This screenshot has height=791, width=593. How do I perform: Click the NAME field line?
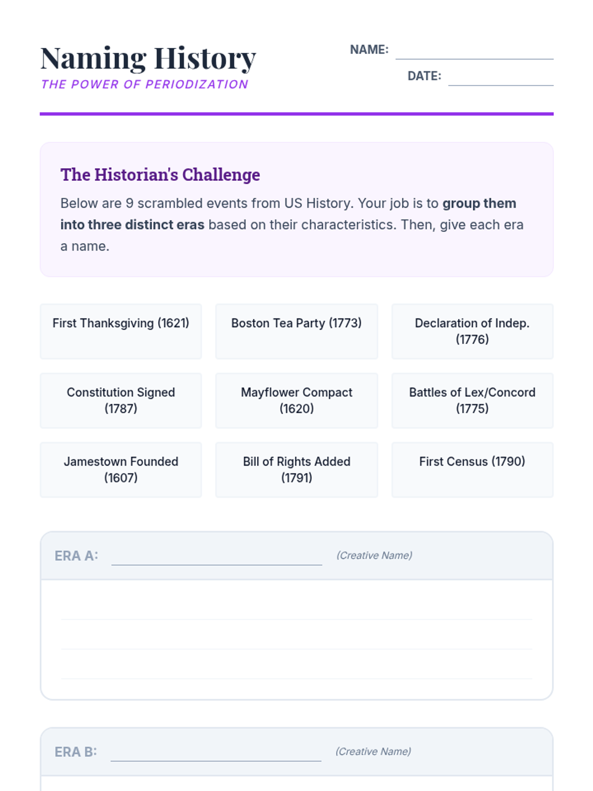tap(474, 52)
